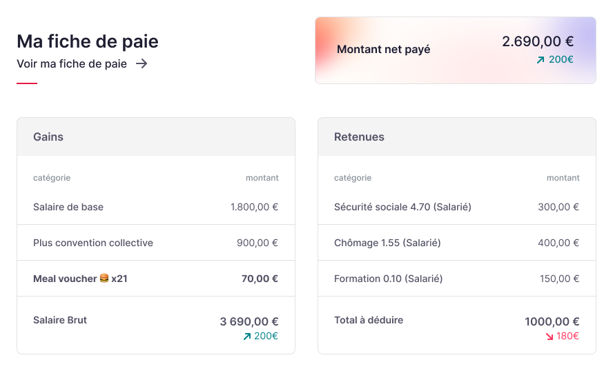Click the Salaire Brut total label

tap(60, 320)
